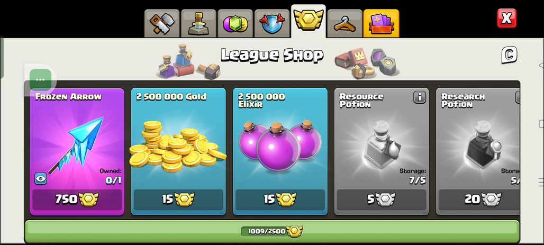
Task: Select Research Potion 20 medal price
Action: click(479, 199)
